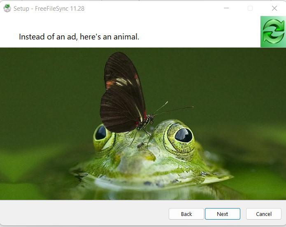Click the butterfly's spotted body

coord(145,122)
